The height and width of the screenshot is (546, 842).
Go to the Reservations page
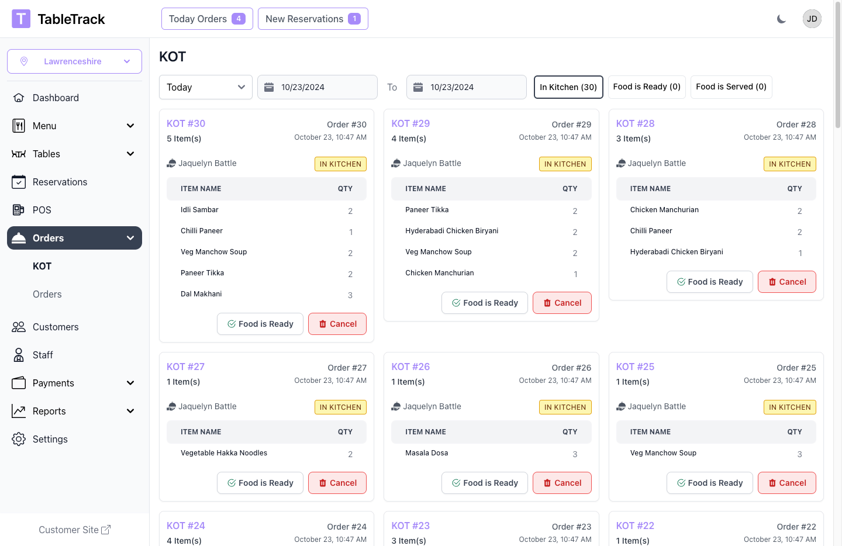click(x=60, y=182)
